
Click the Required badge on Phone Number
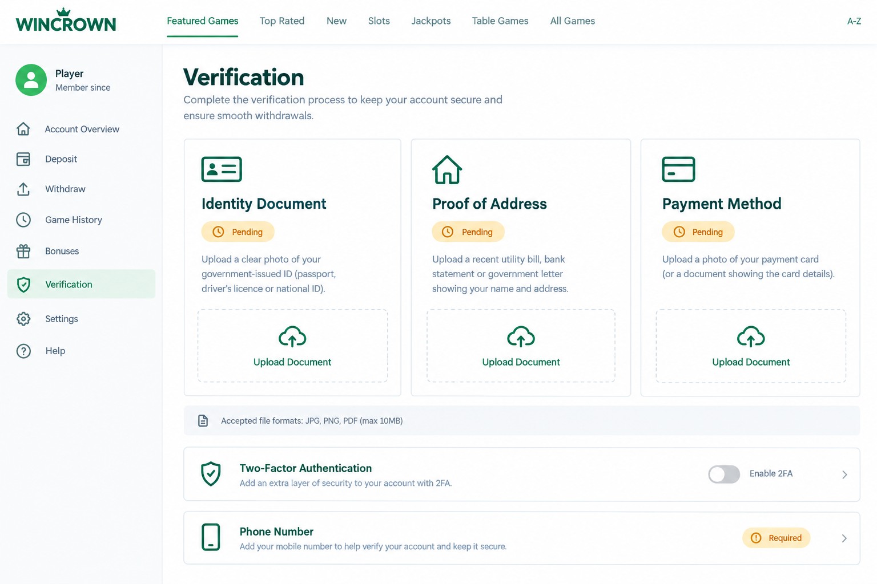[x=777, y=538]
